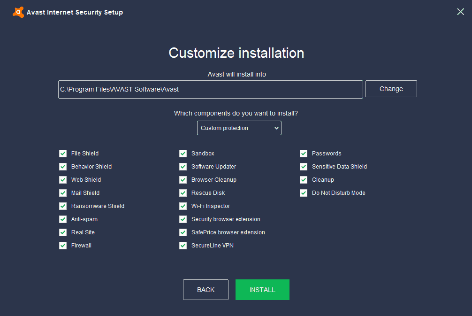
Task: Uncheck the Real Site component
Action: tap(63, 232)
